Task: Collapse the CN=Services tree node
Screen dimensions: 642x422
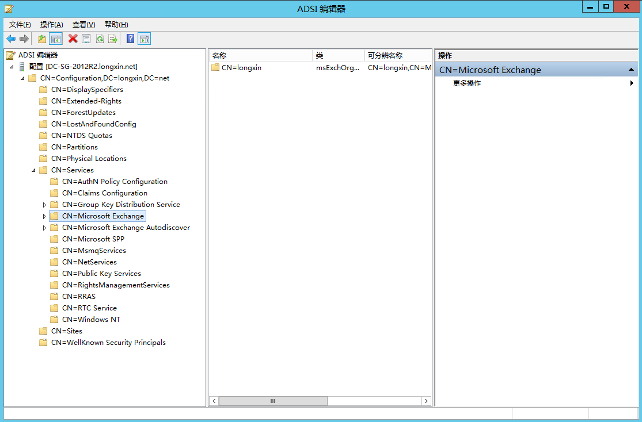Action: click(32, 170)
